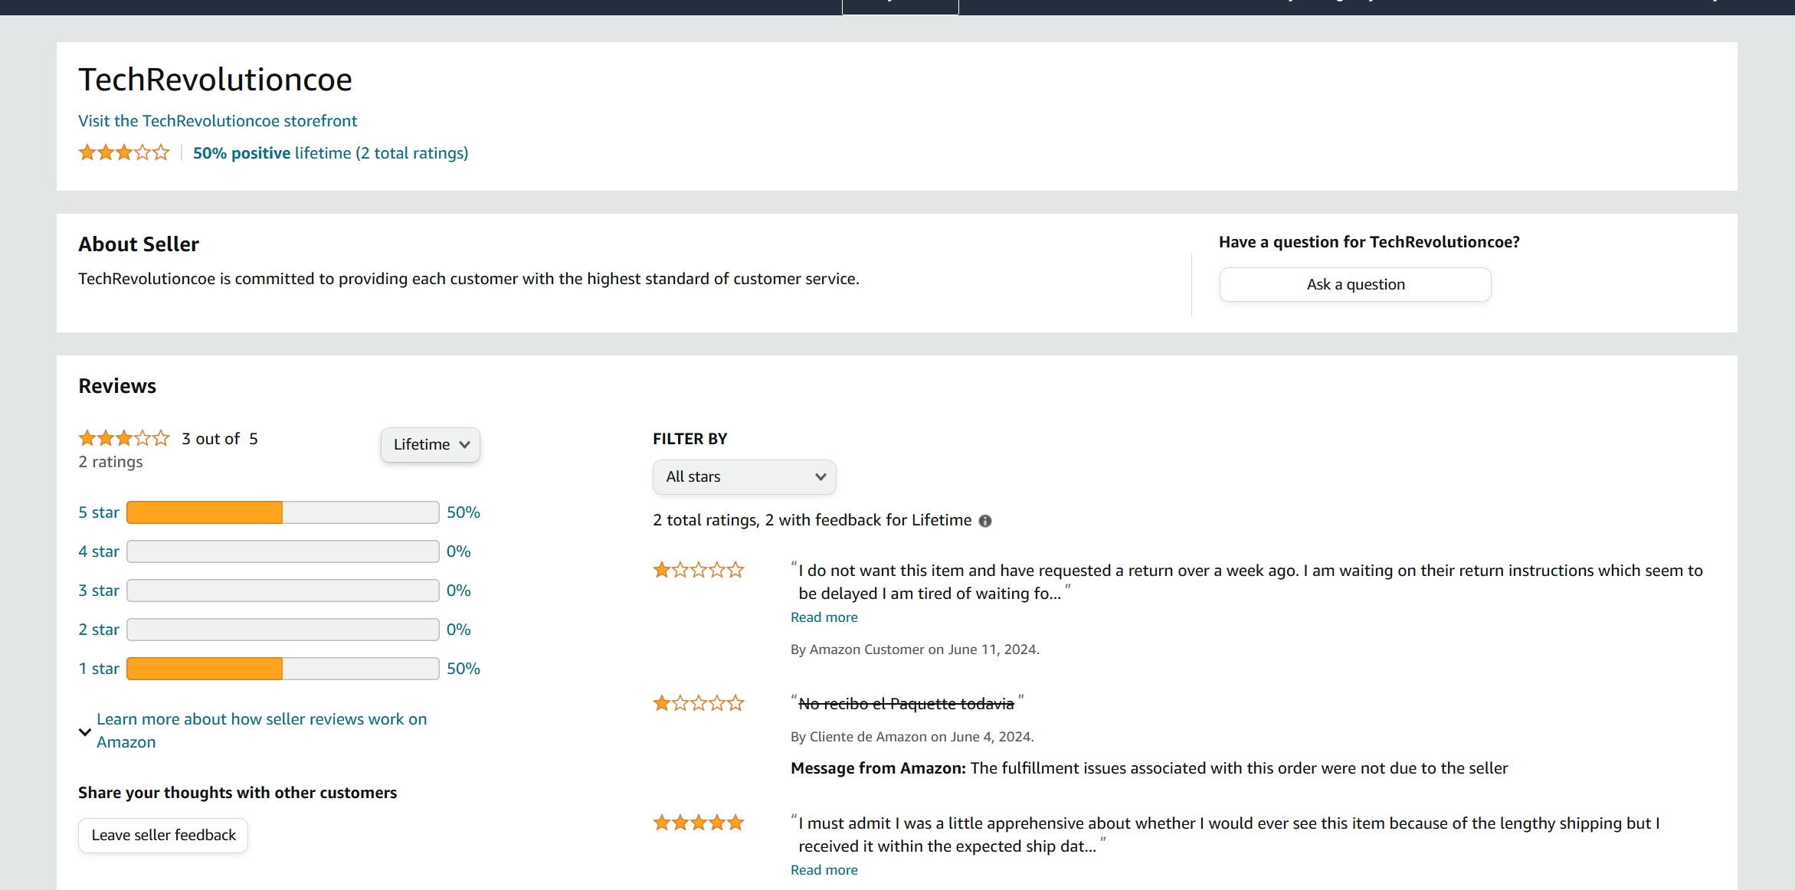Click the Reviews summary star rating

pyautogui.click(x=123, y=438)
